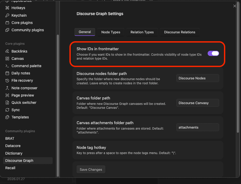Click the Canvas grid icon
The width and height of the screenshot is (241, 184).
(7, 59)
